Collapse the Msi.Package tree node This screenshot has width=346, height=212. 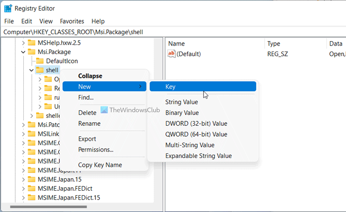coord(23,52)
